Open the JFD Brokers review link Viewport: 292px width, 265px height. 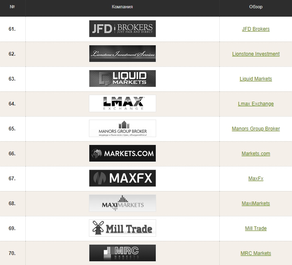[x=255, y=29]
